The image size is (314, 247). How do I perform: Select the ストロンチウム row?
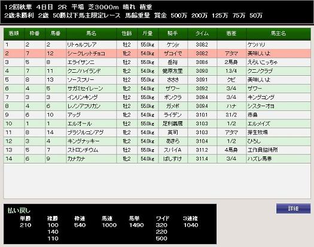157,150
